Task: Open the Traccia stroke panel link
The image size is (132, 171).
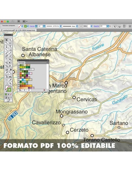Action: point(32,26)
